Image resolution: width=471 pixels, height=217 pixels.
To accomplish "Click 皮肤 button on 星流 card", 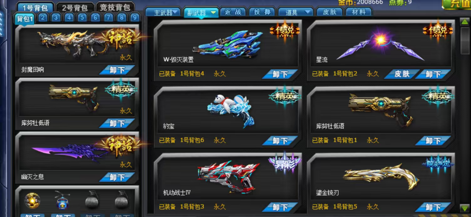I will (402, 74).
